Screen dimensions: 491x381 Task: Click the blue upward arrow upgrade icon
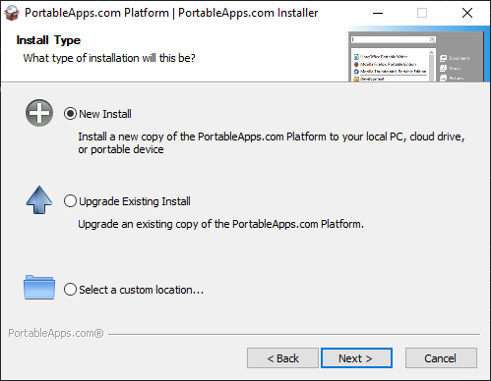pos(39,200)
